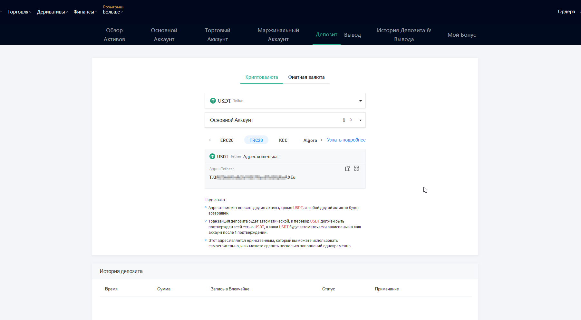
Task: Choose the Algora network option
Action: coord(310,140)
